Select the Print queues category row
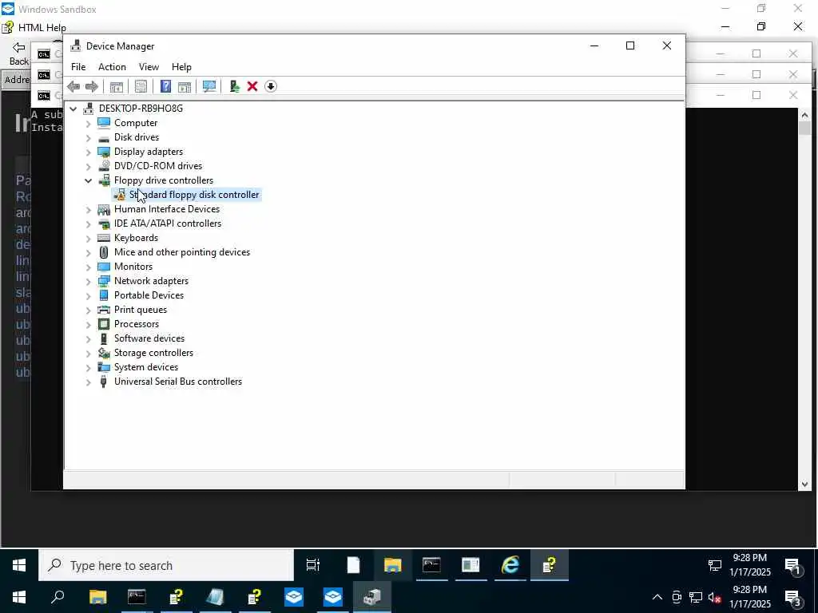Image resolution: width=818 pixels, height=613 pixels. tap(141, 310)
